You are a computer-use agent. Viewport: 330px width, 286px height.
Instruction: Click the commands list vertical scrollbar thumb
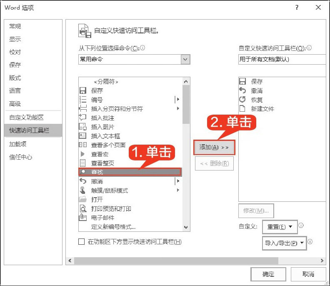[186, 105]
